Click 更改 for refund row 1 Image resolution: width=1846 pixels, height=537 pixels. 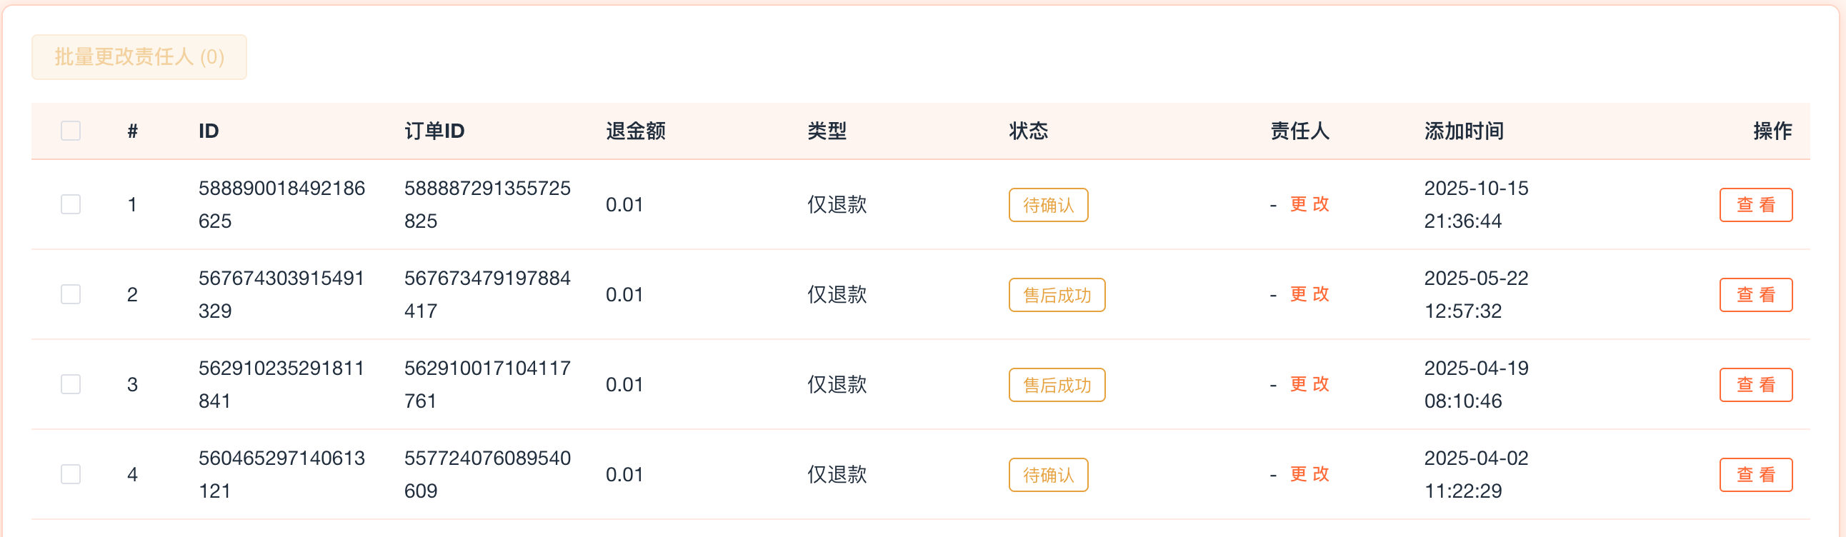pyautogui.click(x=1309, y=205)
